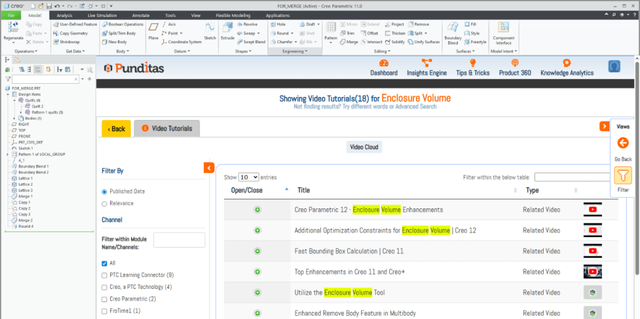Switch to the Flexible Modeling ribbon tab
640x319 pixels.
(x=233, y=15)
